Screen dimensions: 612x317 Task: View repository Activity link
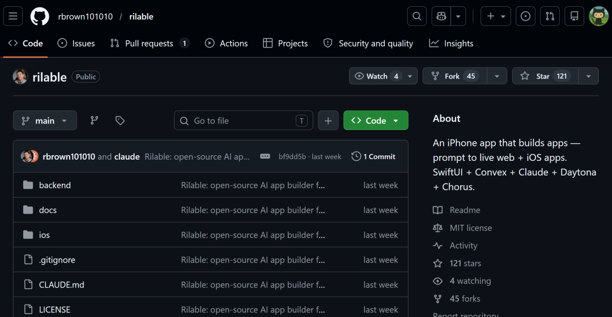tap(455, 246)
